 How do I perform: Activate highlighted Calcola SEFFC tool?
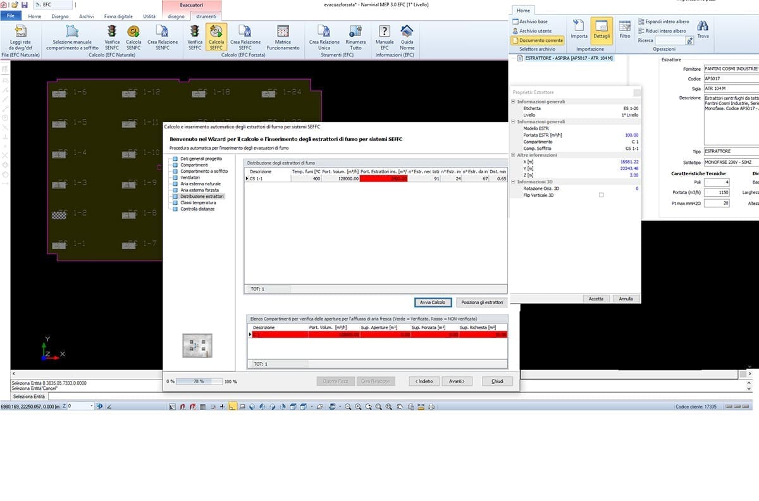pos(216,38)
